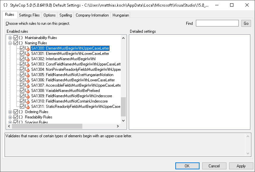The width and height of the screenshot is (255, 172).
Task: Disable the SA1305 Hungarian notation checkbox
Action: (22, 75)
